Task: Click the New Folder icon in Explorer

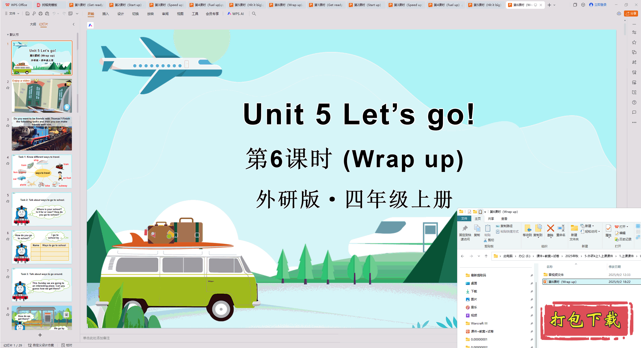Action: 574,228
